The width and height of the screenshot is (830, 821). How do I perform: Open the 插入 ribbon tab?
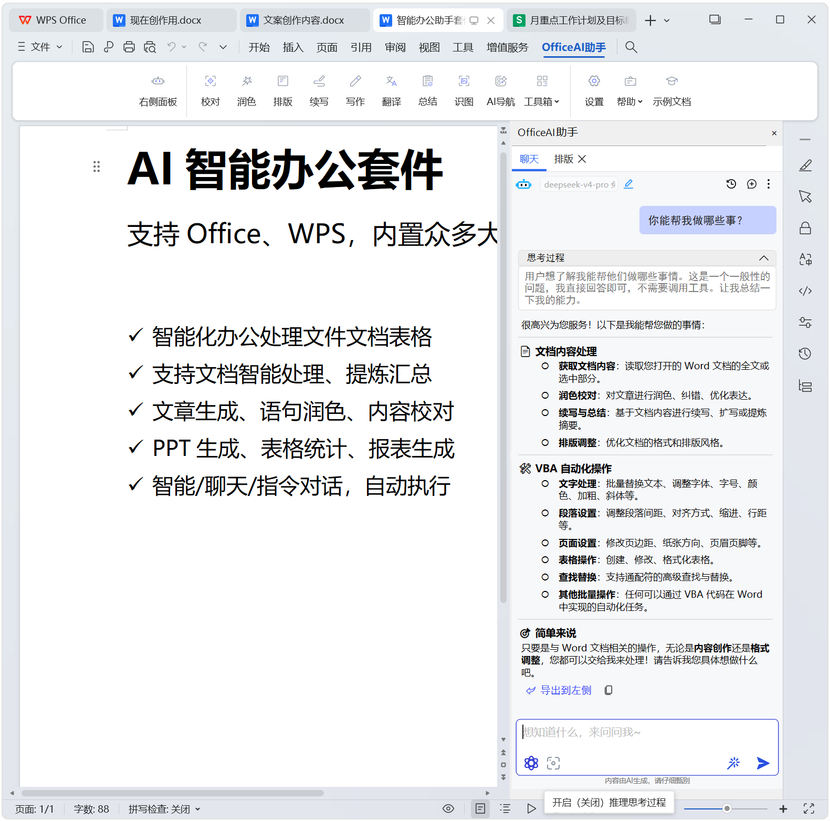coord(293,47)
